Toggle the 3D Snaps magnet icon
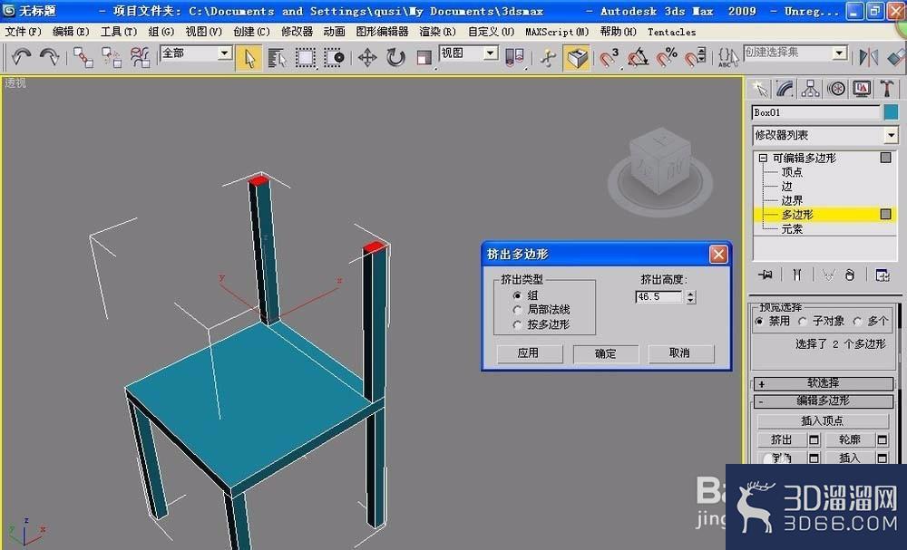The height and width of the screenshot is (550, 907). [x=610, y=57]
